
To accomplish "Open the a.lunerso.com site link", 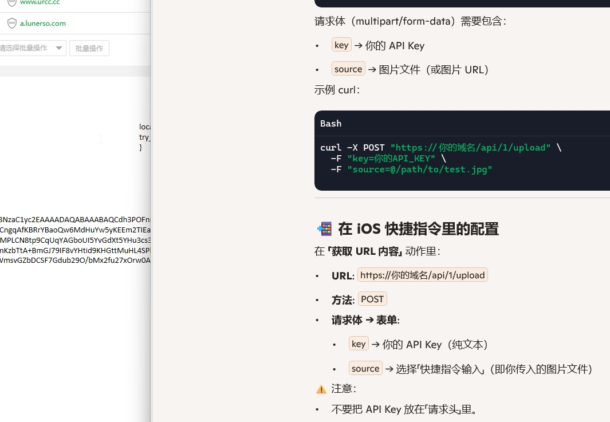I will [43, 23].
